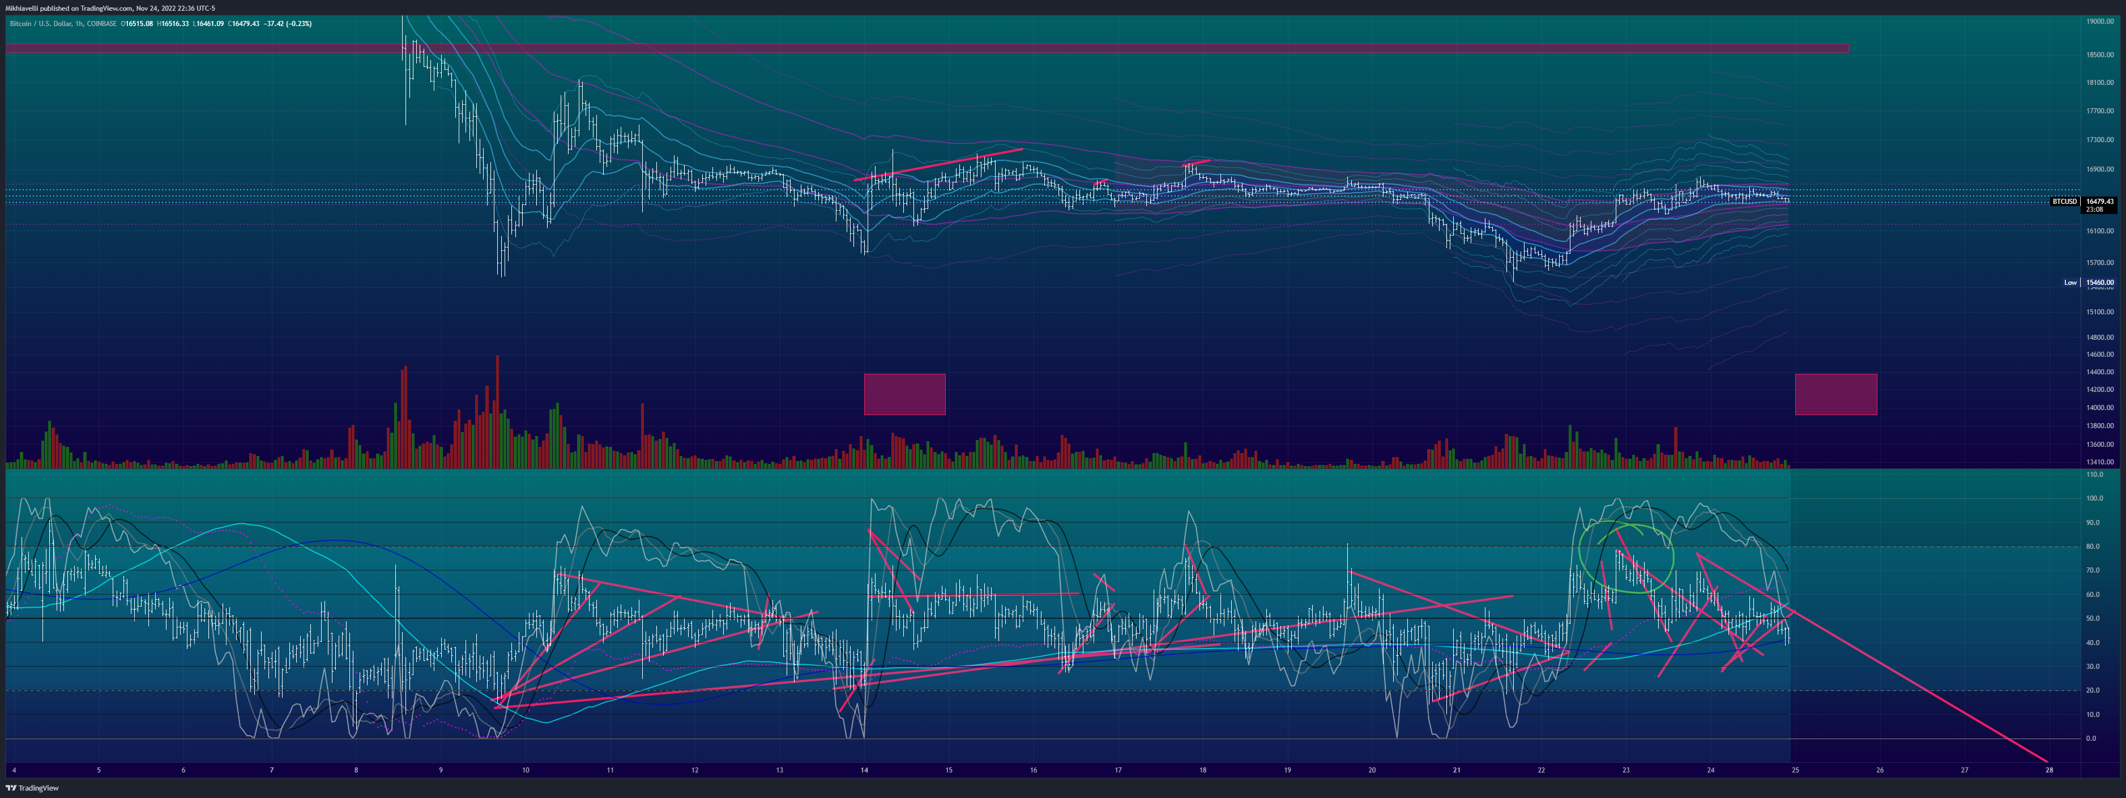The height and width of the screenshot is (798, 2126).
Task: Select the pink rectangle drawing near date 25
Action: (x=1835, y=394)
